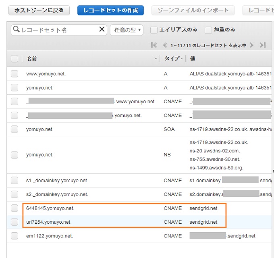Clear the record set name search
The width and height of the screenshot is (274, 258).
[102, 29]
